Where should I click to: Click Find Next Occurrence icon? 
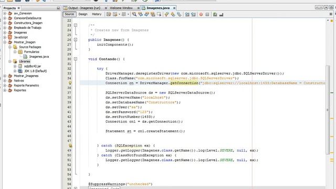(146, 14)
